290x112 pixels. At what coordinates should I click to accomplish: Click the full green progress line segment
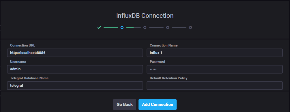point(111,28)
